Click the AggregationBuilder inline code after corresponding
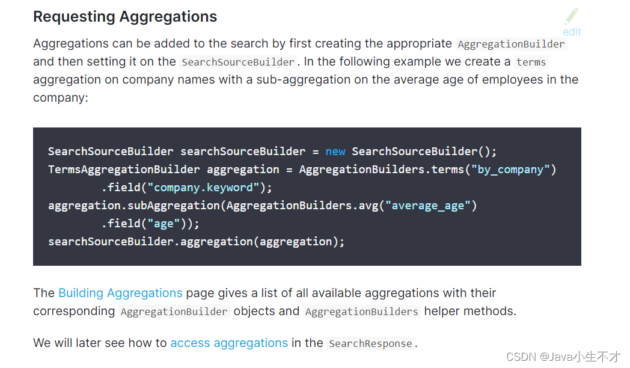The image size is (630, 368). (174, 311)
